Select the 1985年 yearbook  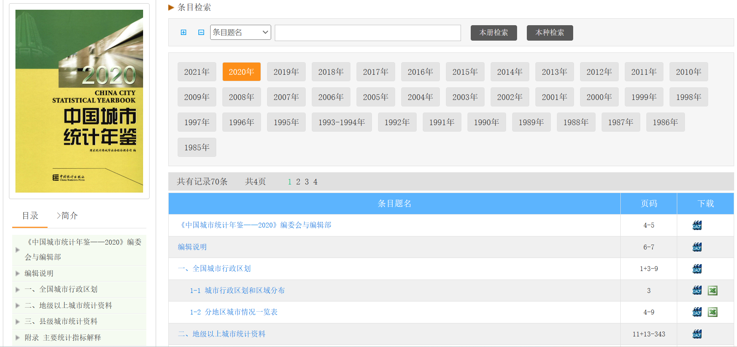(197, 147)
